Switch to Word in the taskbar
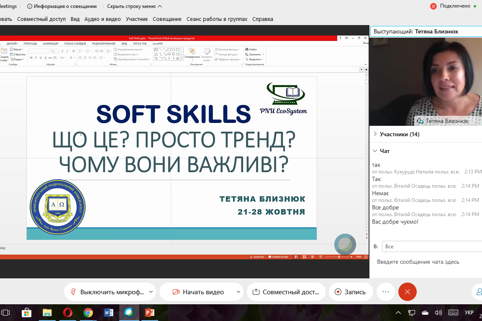Image resolution: width=482 pixels, height=321 pixels. [x=108, y=313]
